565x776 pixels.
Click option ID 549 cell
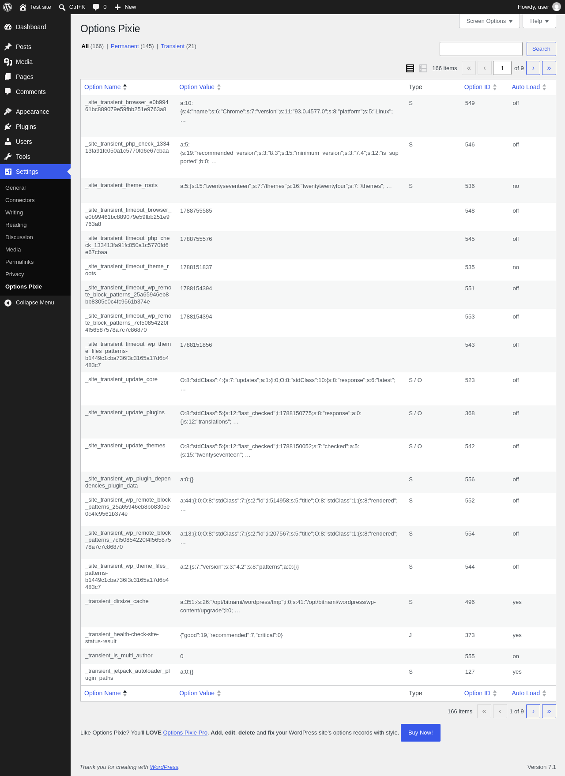click(470, 103)
